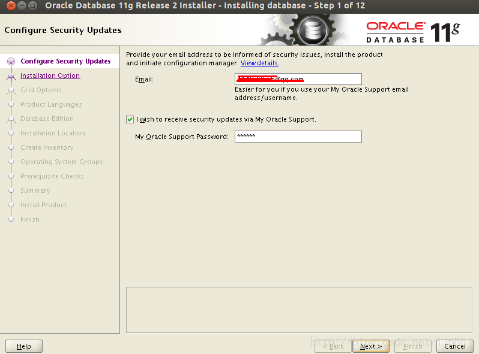Select Product Languages step in sidebar
The width and height of the screenshot is (479, 354).
[51, 104]
